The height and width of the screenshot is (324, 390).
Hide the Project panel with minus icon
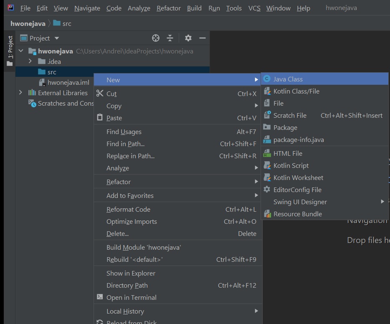[203, 38]
